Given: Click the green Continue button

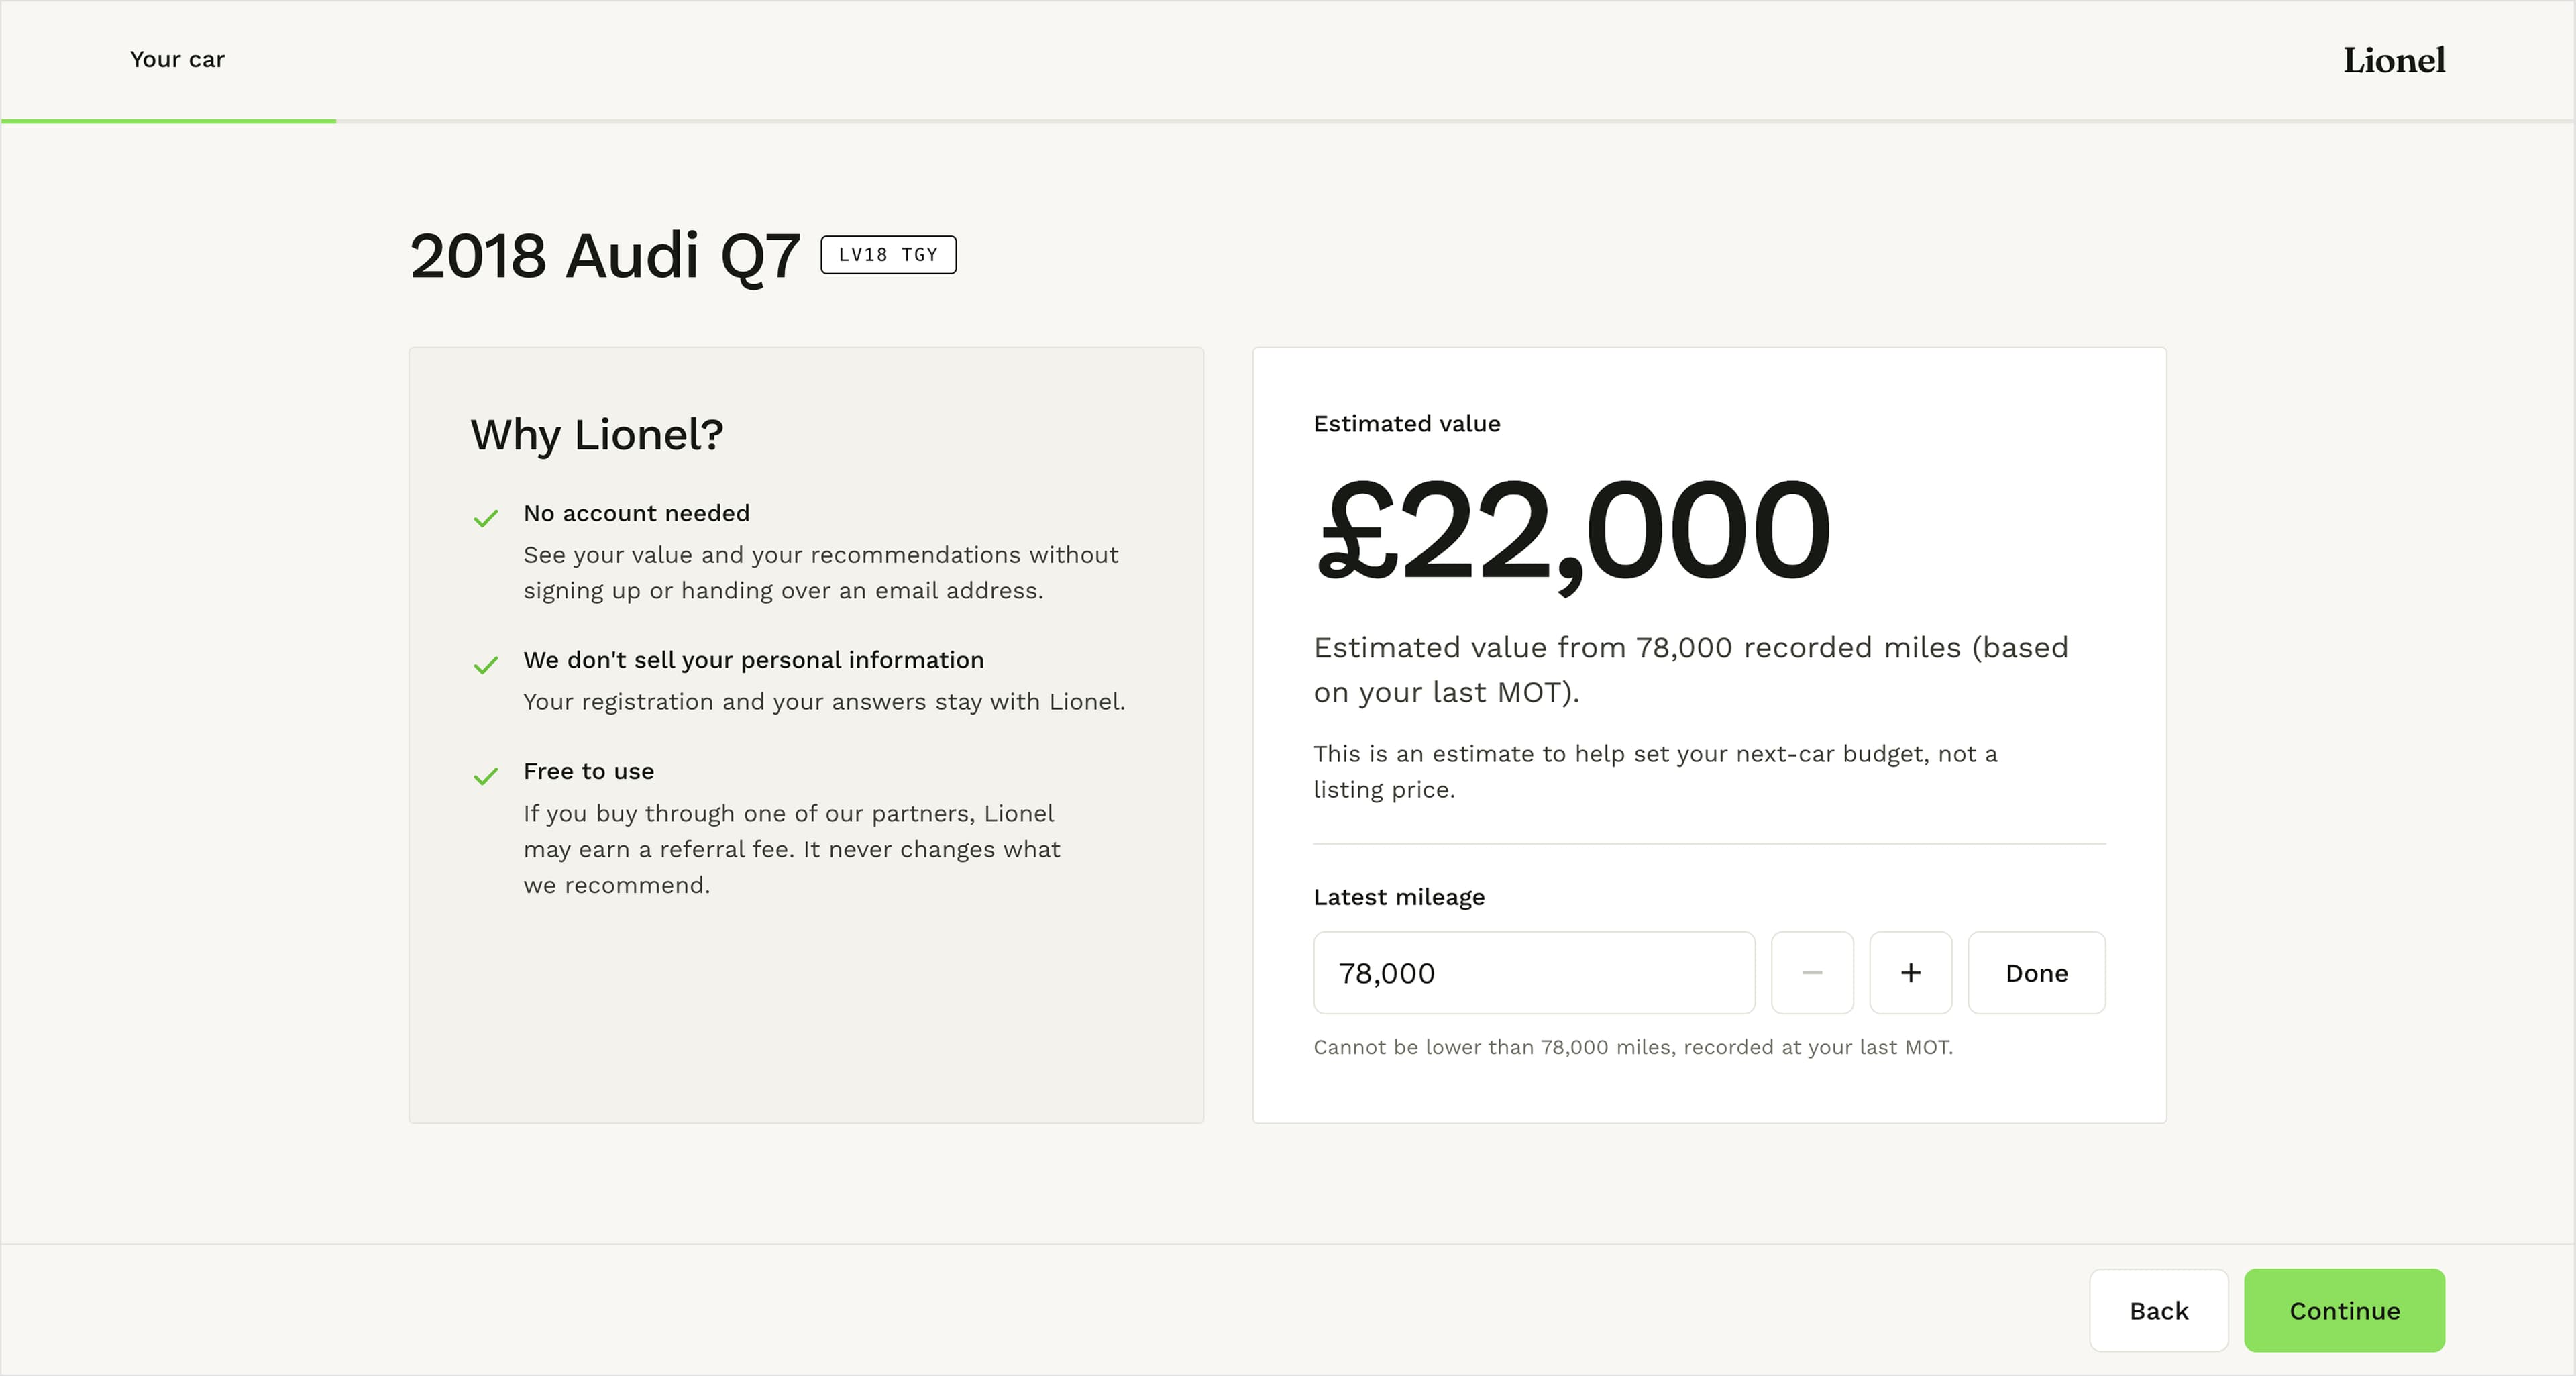Looking at the screenshot, I should tap(2344, 1310).
